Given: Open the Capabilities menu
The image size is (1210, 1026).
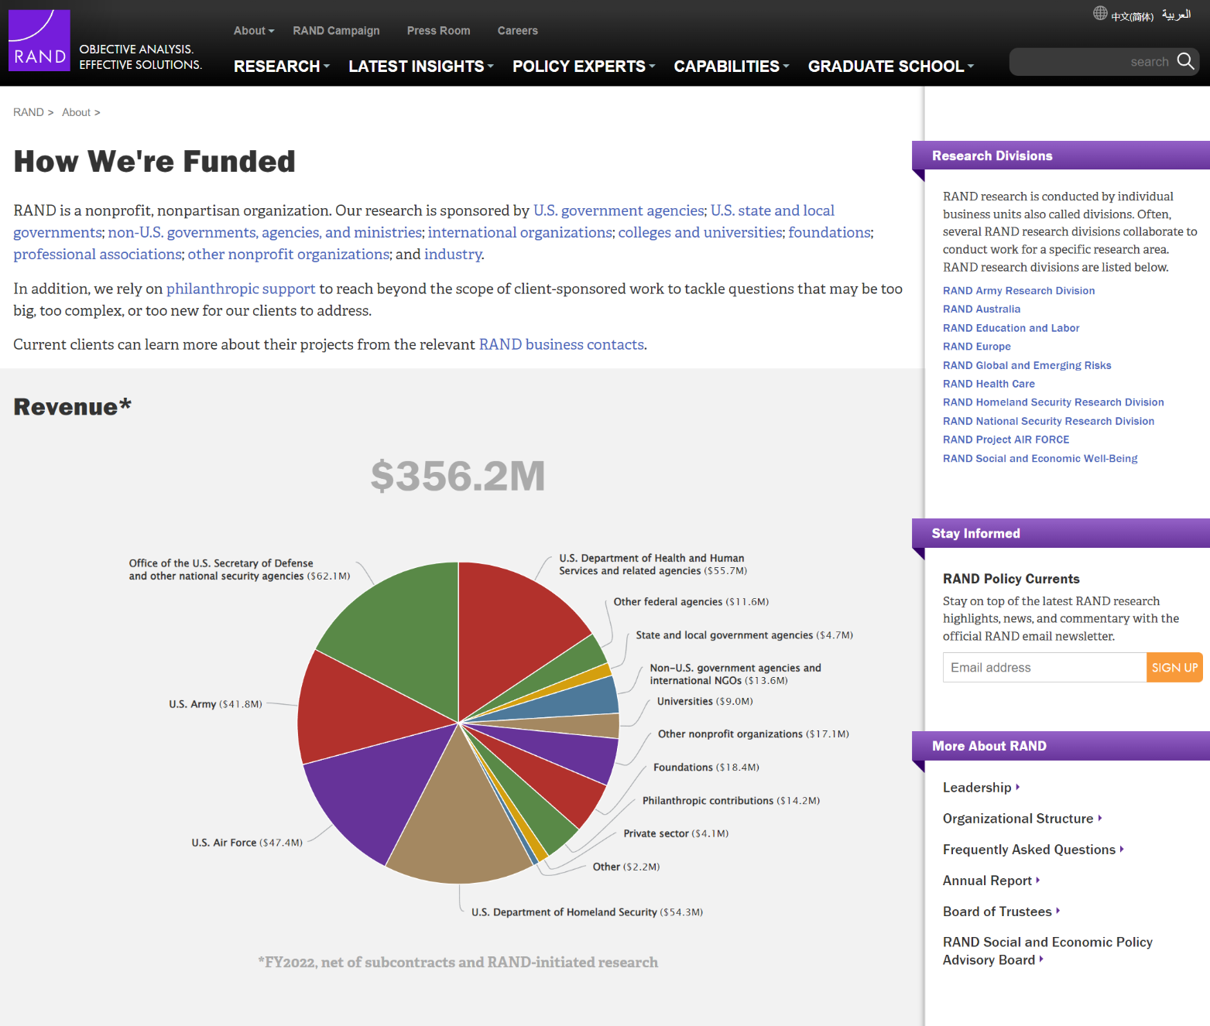Looking at the screenshot, I should 732,67.
